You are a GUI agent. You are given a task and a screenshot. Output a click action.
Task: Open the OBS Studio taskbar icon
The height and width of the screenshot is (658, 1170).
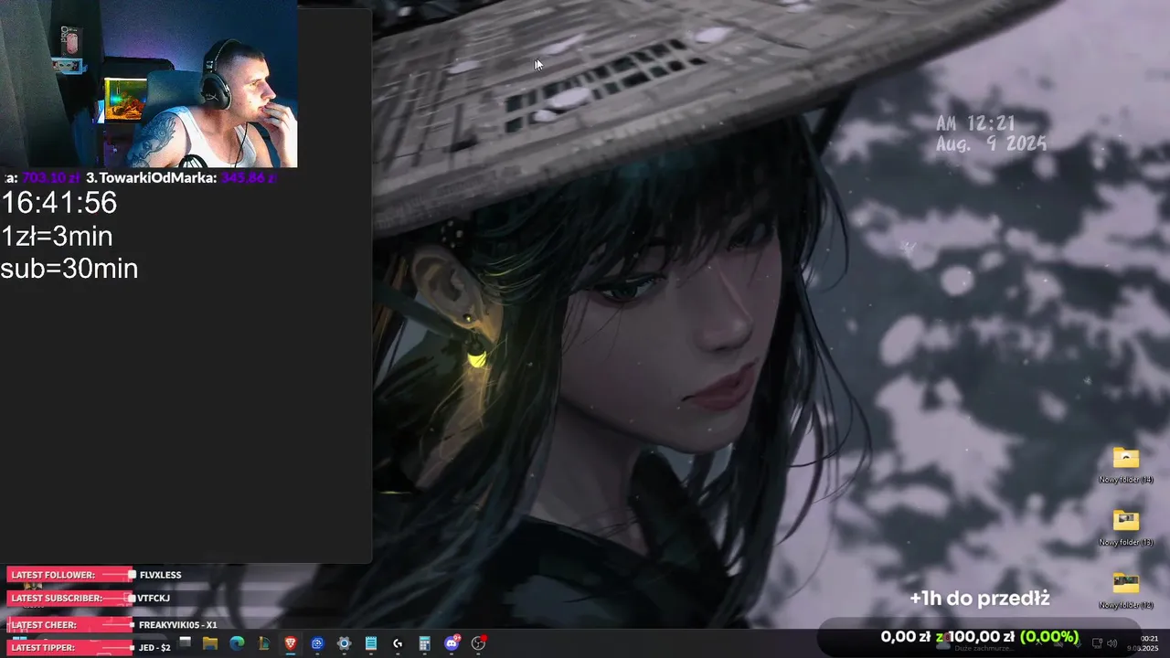(478, 643)
